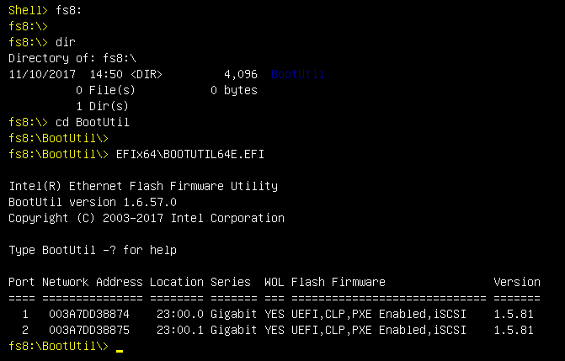Click the EFIx64\BOOTUTIL64E.EFI command text
This screenshot has height=361, width=565.
[x=190, y=154]
